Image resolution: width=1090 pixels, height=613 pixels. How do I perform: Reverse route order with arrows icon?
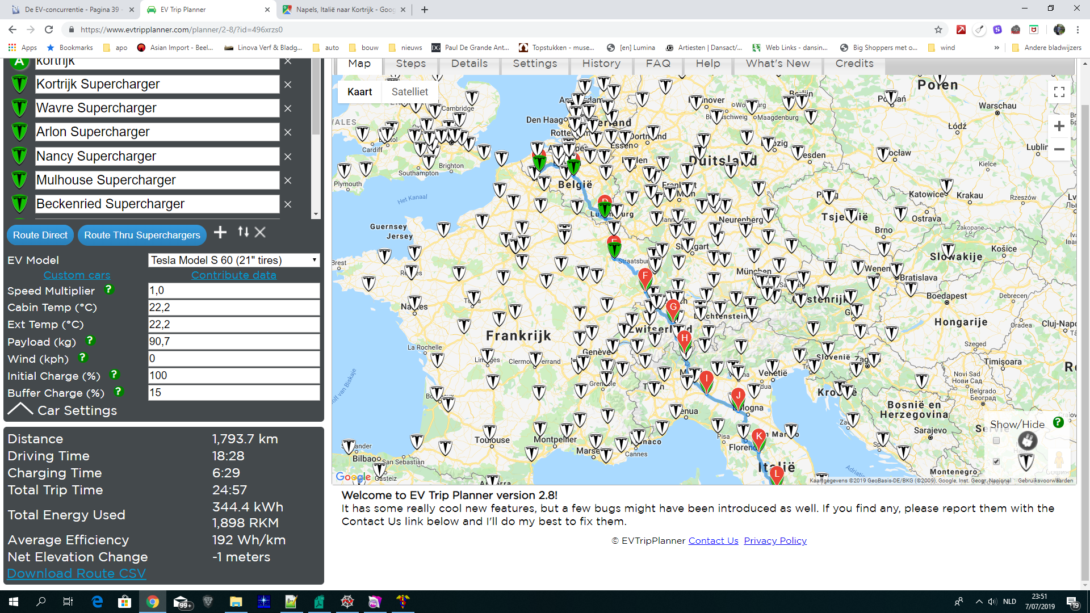coord(244,232)
